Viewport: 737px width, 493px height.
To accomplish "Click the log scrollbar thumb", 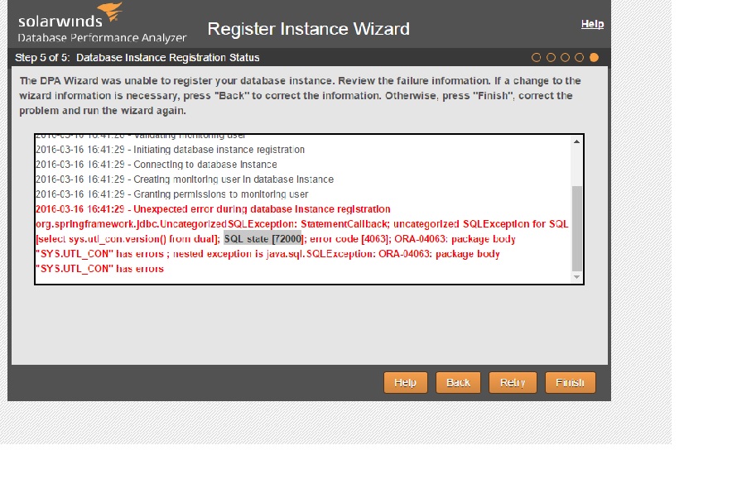I will click(576, 228).
